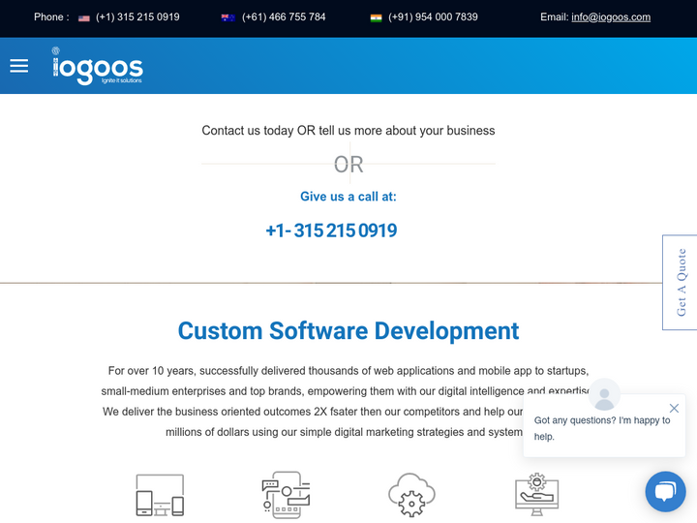
Task: Click the info@iogoos.com email link
Action: coord(610,17)
